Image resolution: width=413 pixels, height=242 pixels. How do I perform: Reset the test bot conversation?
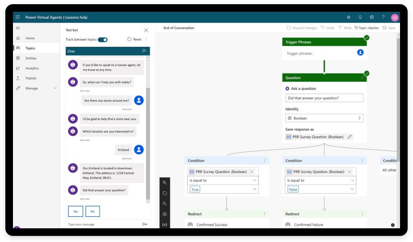(134, 39)
